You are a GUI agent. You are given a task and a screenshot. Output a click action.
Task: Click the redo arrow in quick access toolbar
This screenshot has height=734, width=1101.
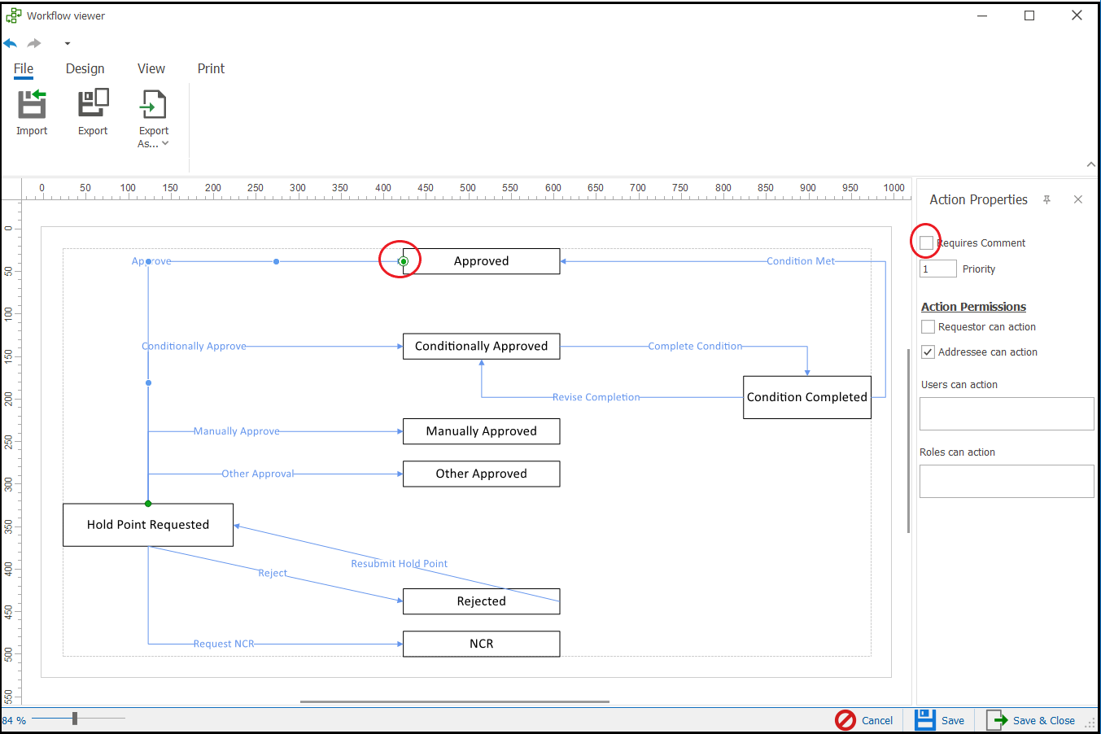[x=34, y=43]
